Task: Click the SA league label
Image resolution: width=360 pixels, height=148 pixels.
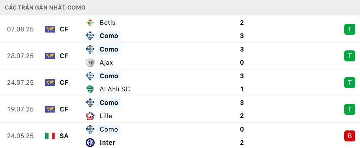Action: coord(64,136)
